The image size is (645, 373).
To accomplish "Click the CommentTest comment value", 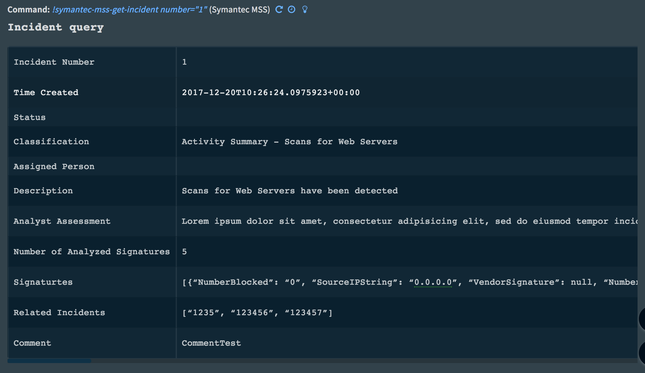I will coord(211,343).
